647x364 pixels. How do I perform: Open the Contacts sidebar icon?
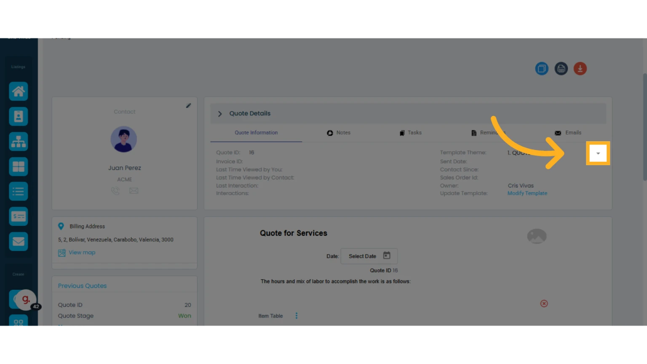pos(19,116)
